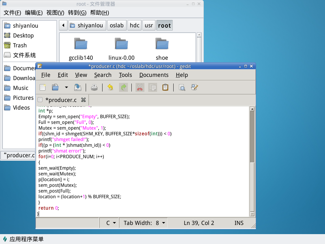Undo the last edit with the toolbar arrow

tap(110, 87)
